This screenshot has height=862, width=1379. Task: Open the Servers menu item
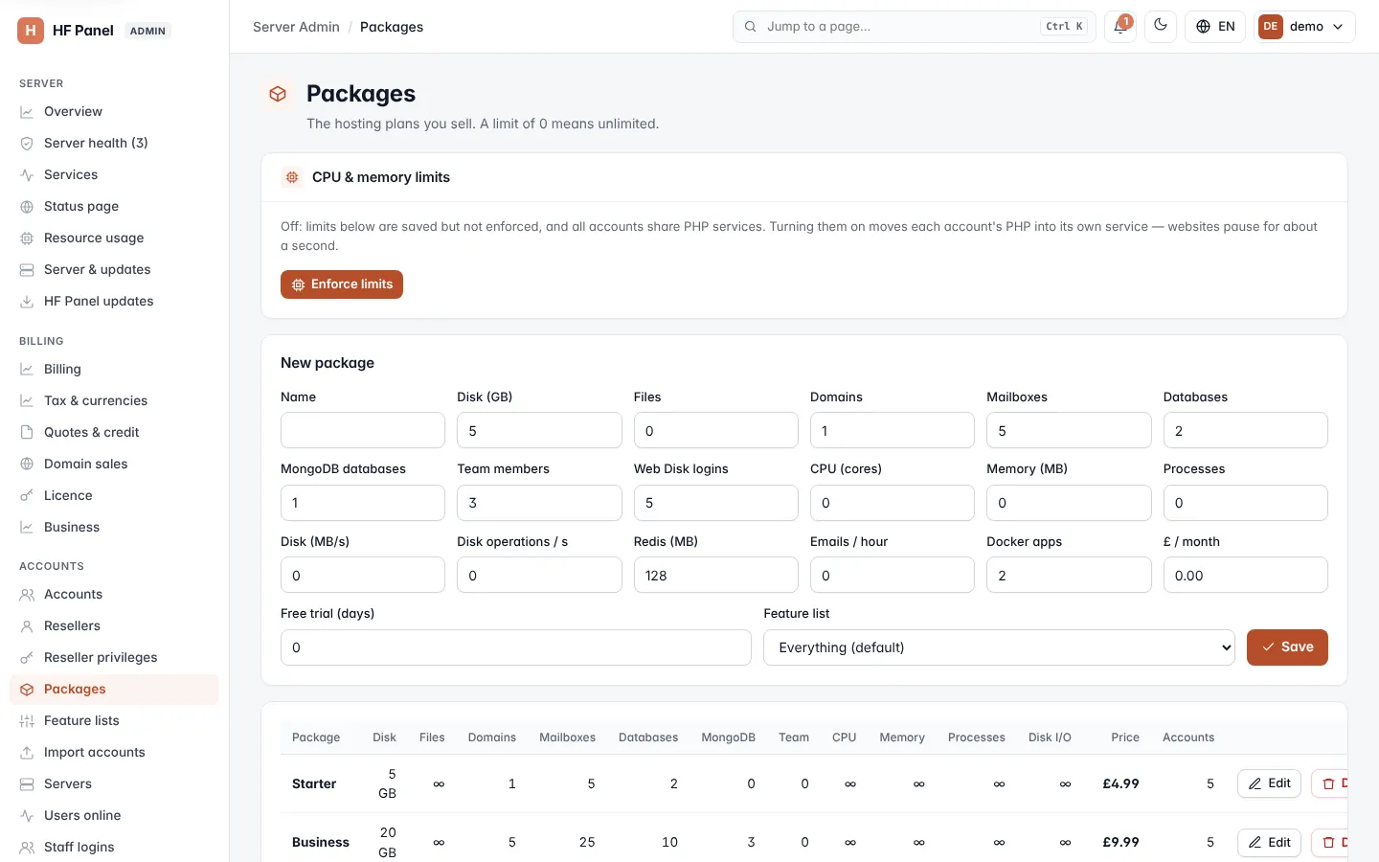[x=114, y=784]
